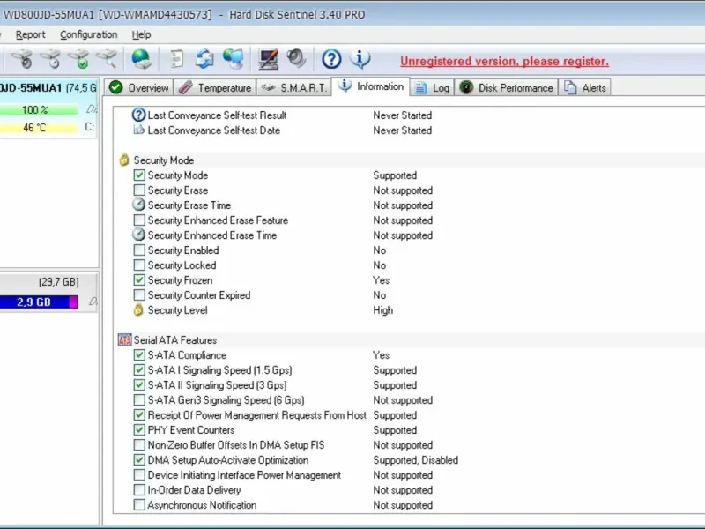Click the green 100 % health bar
Screen dimensions: 705x529
(x=39, y=109)
